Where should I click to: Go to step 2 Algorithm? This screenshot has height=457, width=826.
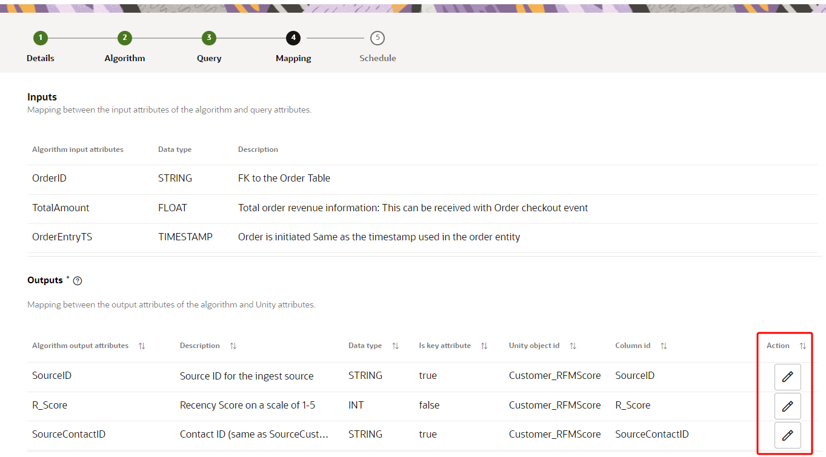[125, 38]
